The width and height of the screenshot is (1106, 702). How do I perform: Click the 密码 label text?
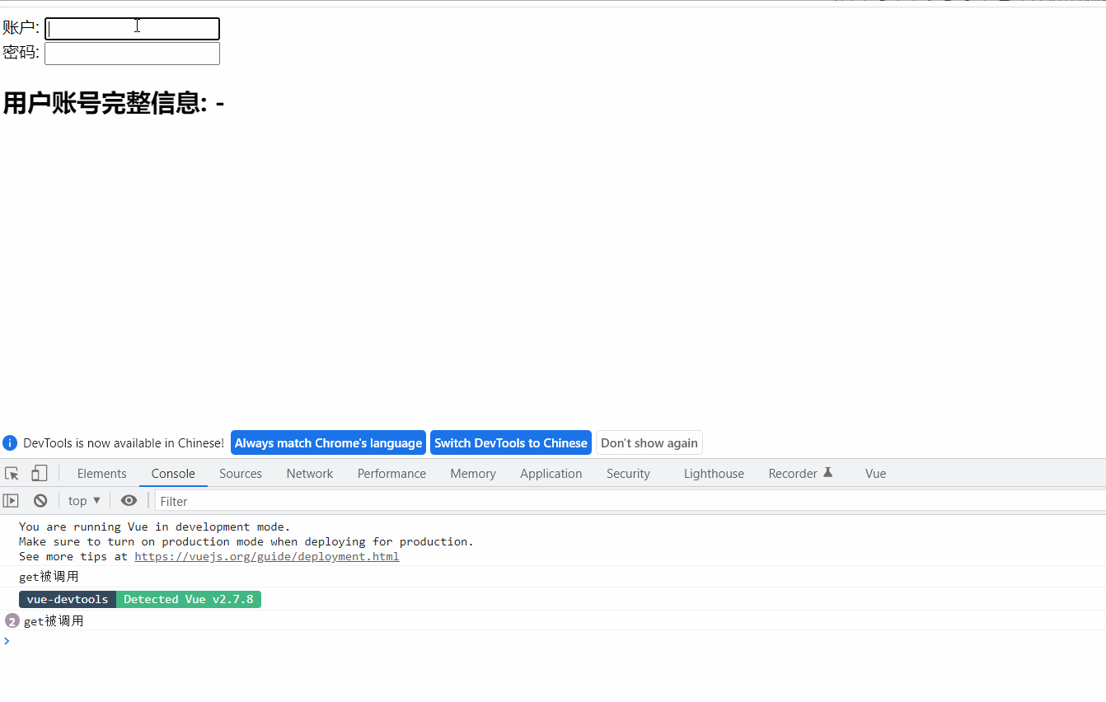[21, 54]
